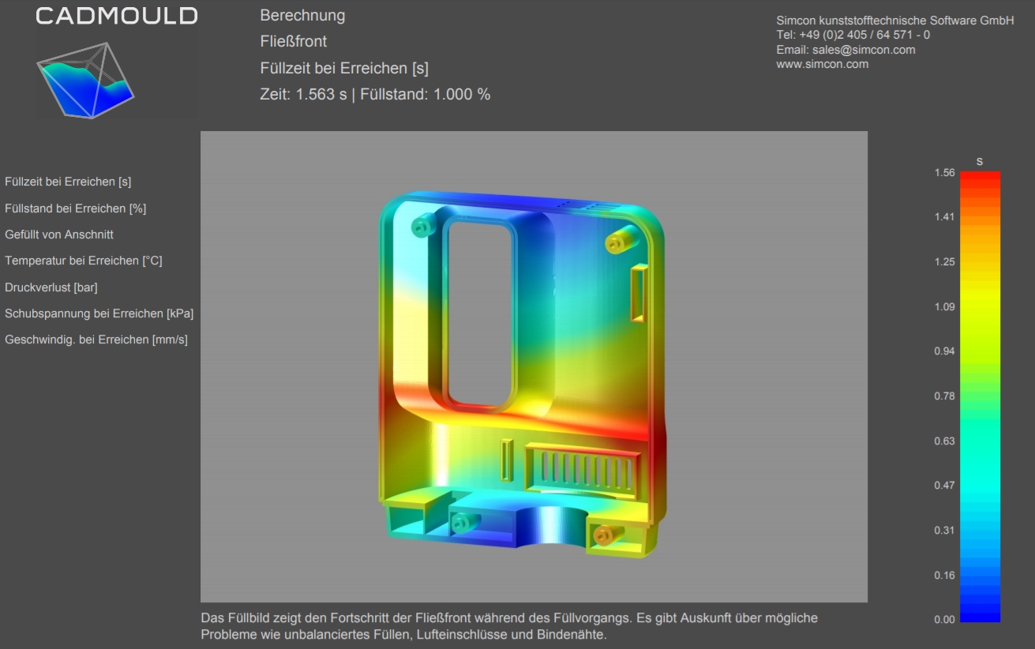The width and height of the screenshot is (1035, 649).
Task: Click the Simcon telephone number line
Action: point(853,35)
